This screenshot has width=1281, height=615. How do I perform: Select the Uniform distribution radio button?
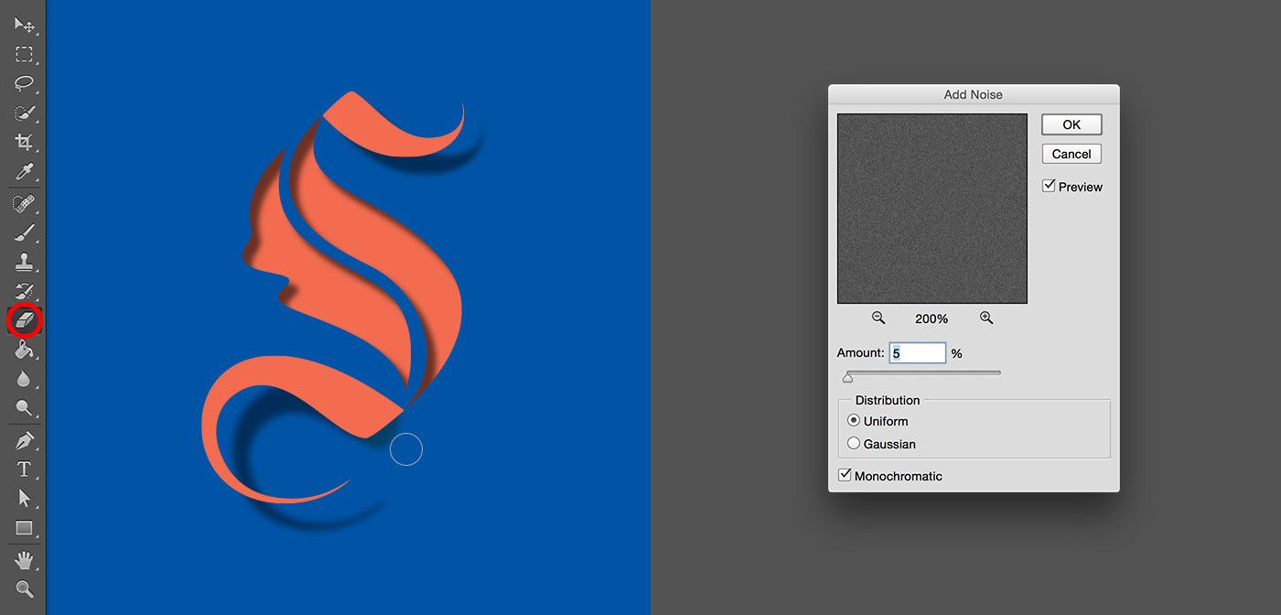click(x=854, y=421)
